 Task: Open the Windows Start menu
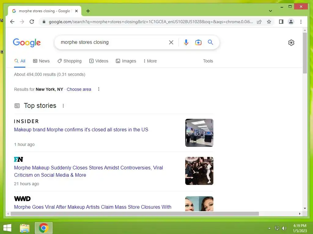[7, 228]
